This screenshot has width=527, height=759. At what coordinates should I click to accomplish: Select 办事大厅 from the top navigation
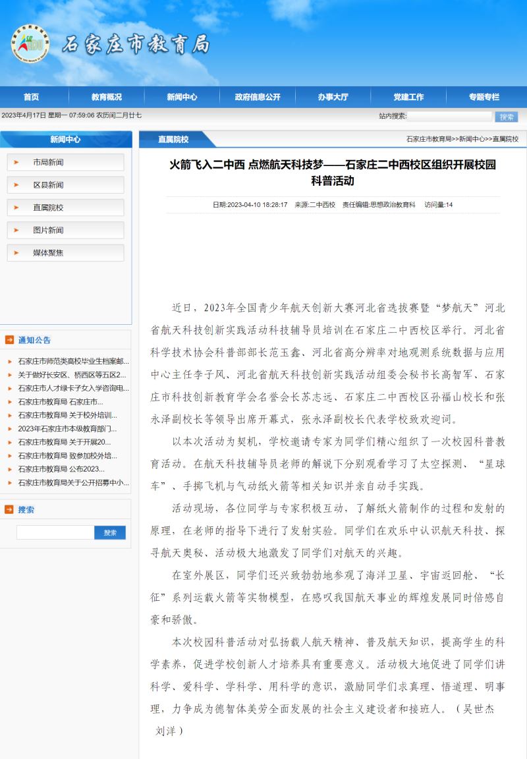tap(333, 97)
